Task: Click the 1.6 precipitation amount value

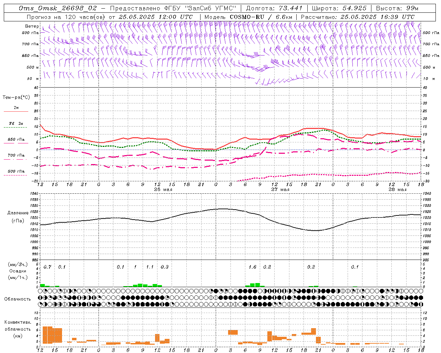Action: 253,267
